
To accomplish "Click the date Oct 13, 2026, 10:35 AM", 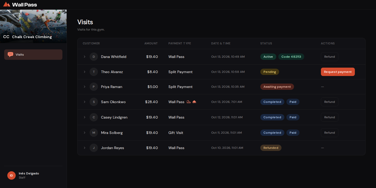I will tap(228, 87).
